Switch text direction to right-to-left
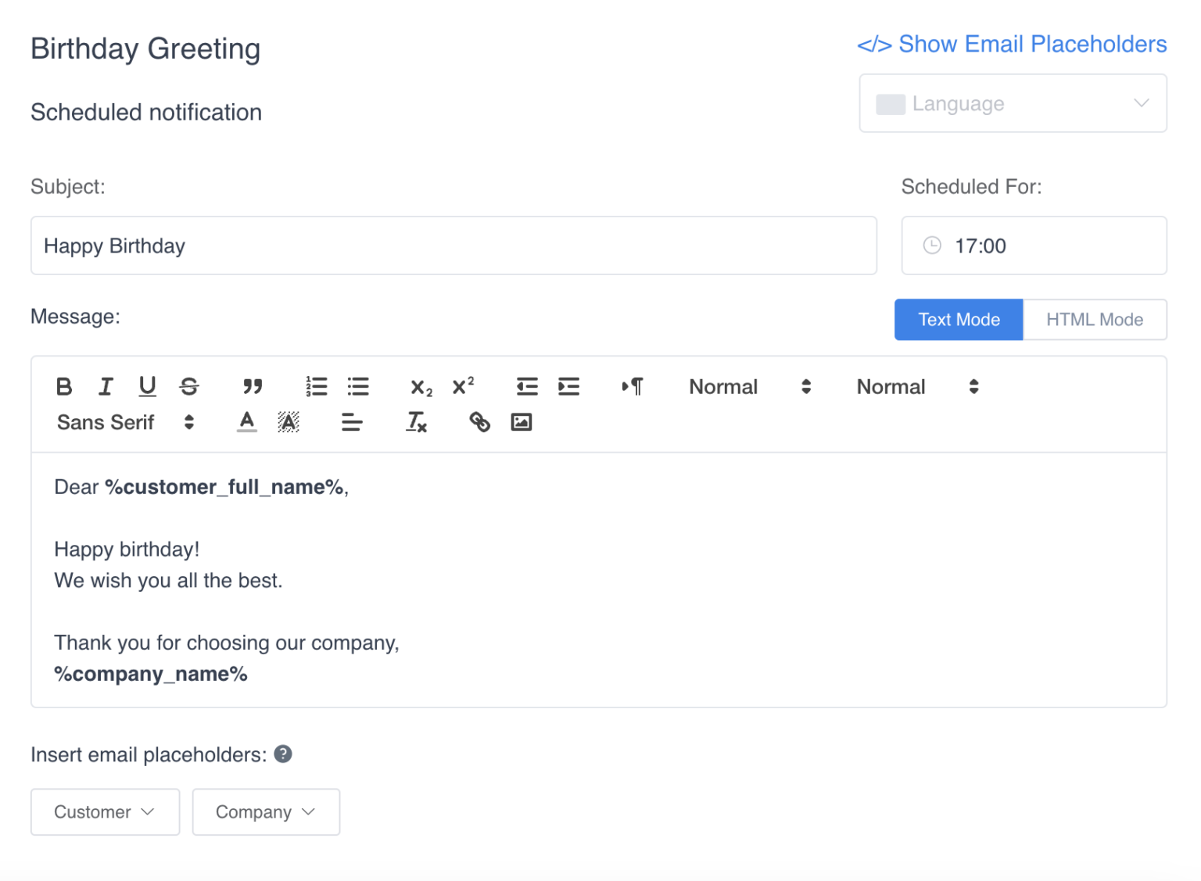 [632, 386]
